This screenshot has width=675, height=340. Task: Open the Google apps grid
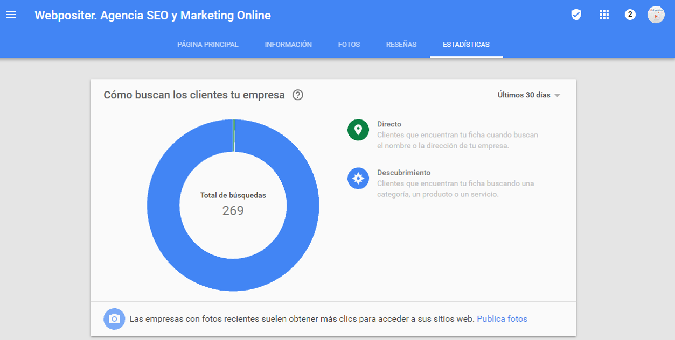604,15
